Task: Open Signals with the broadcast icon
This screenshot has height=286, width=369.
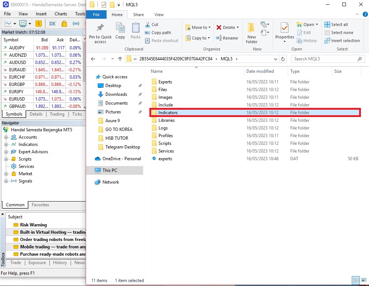Action: tap(76, 23)
